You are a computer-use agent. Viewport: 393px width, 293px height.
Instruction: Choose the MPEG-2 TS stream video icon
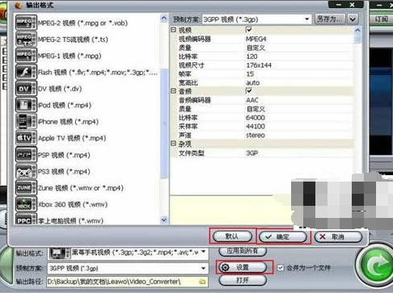26,40
